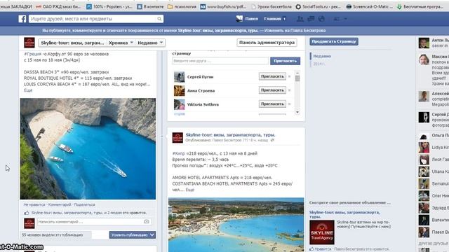Screen dimensions: 449x252
Task: Click Поделиться link under Greece post
Action: [x=84, y=204]
